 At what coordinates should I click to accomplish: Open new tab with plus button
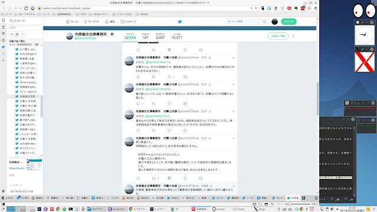[304, 198]
